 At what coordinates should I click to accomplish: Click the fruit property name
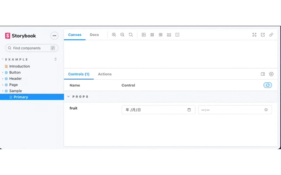click(73, 108)
